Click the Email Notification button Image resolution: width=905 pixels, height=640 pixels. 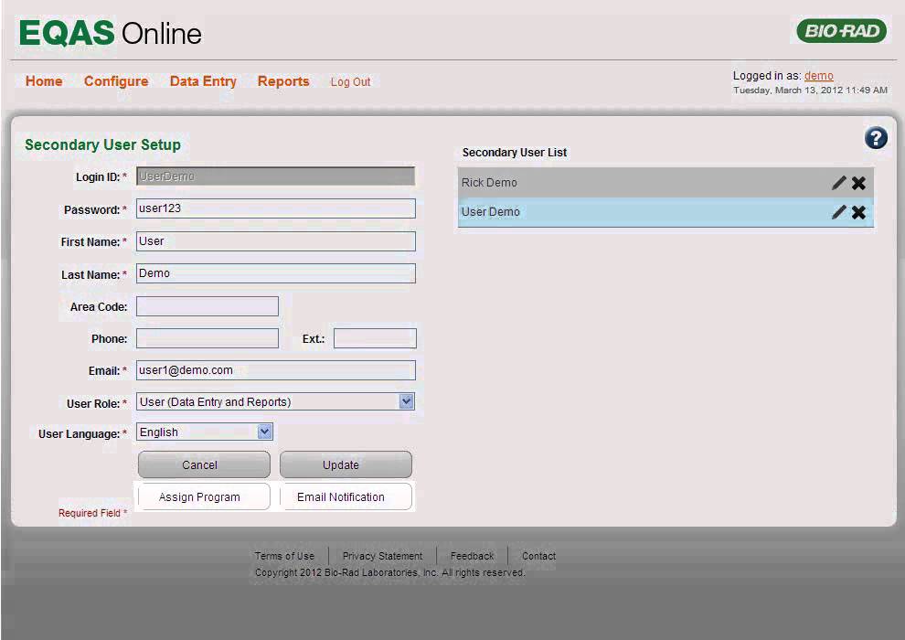click(x=346, y=496)
